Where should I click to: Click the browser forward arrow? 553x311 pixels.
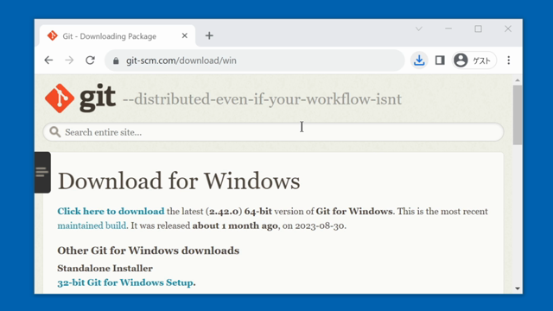coord(69,60)
